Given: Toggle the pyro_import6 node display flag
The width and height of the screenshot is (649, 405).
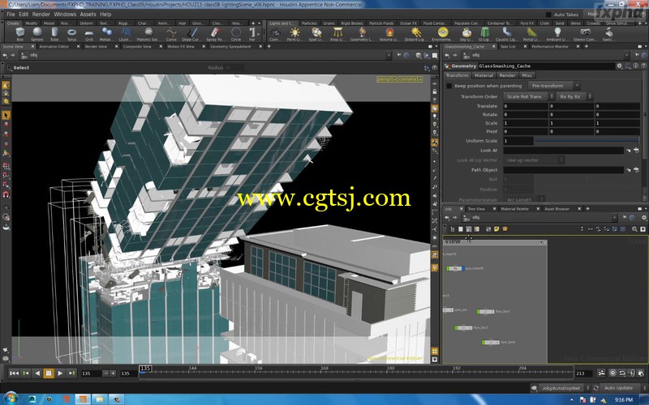Looking at the screenshot, I should pyautogui.click(x=462, y=269).
